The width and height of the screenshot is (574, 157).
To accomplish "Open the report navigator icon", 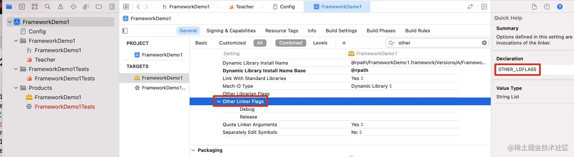I will (x=112, y=7).
